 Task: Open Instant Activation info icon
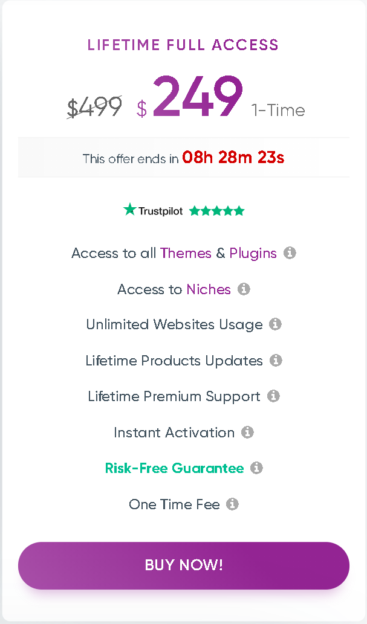(247, 433)
